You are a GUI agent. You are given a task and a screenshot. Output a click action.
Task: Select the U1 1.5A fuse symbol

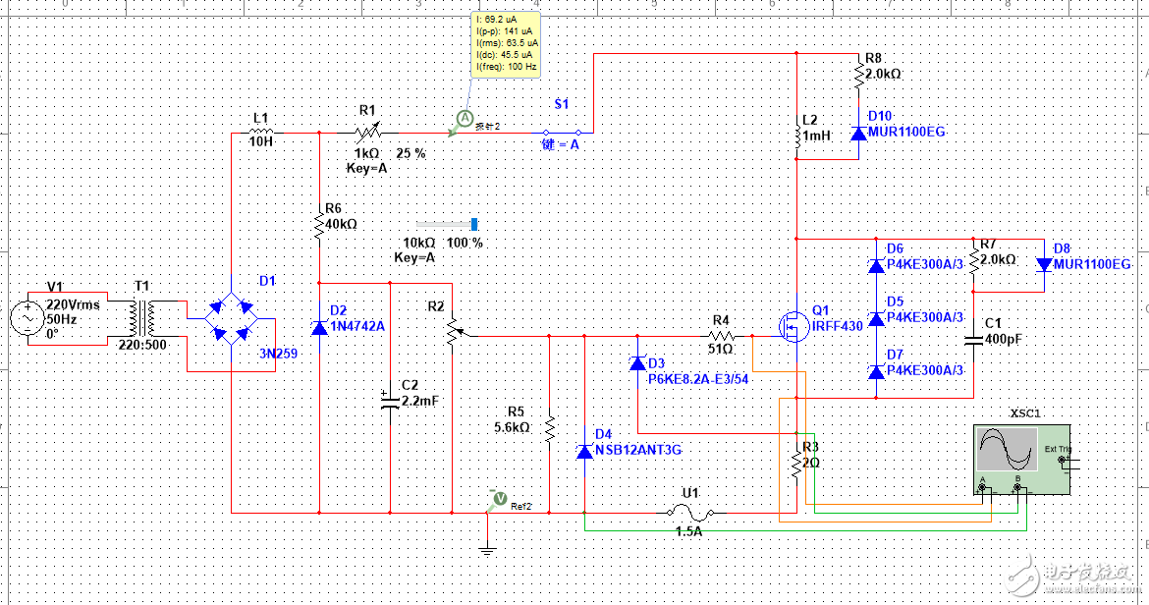point(688,512)
